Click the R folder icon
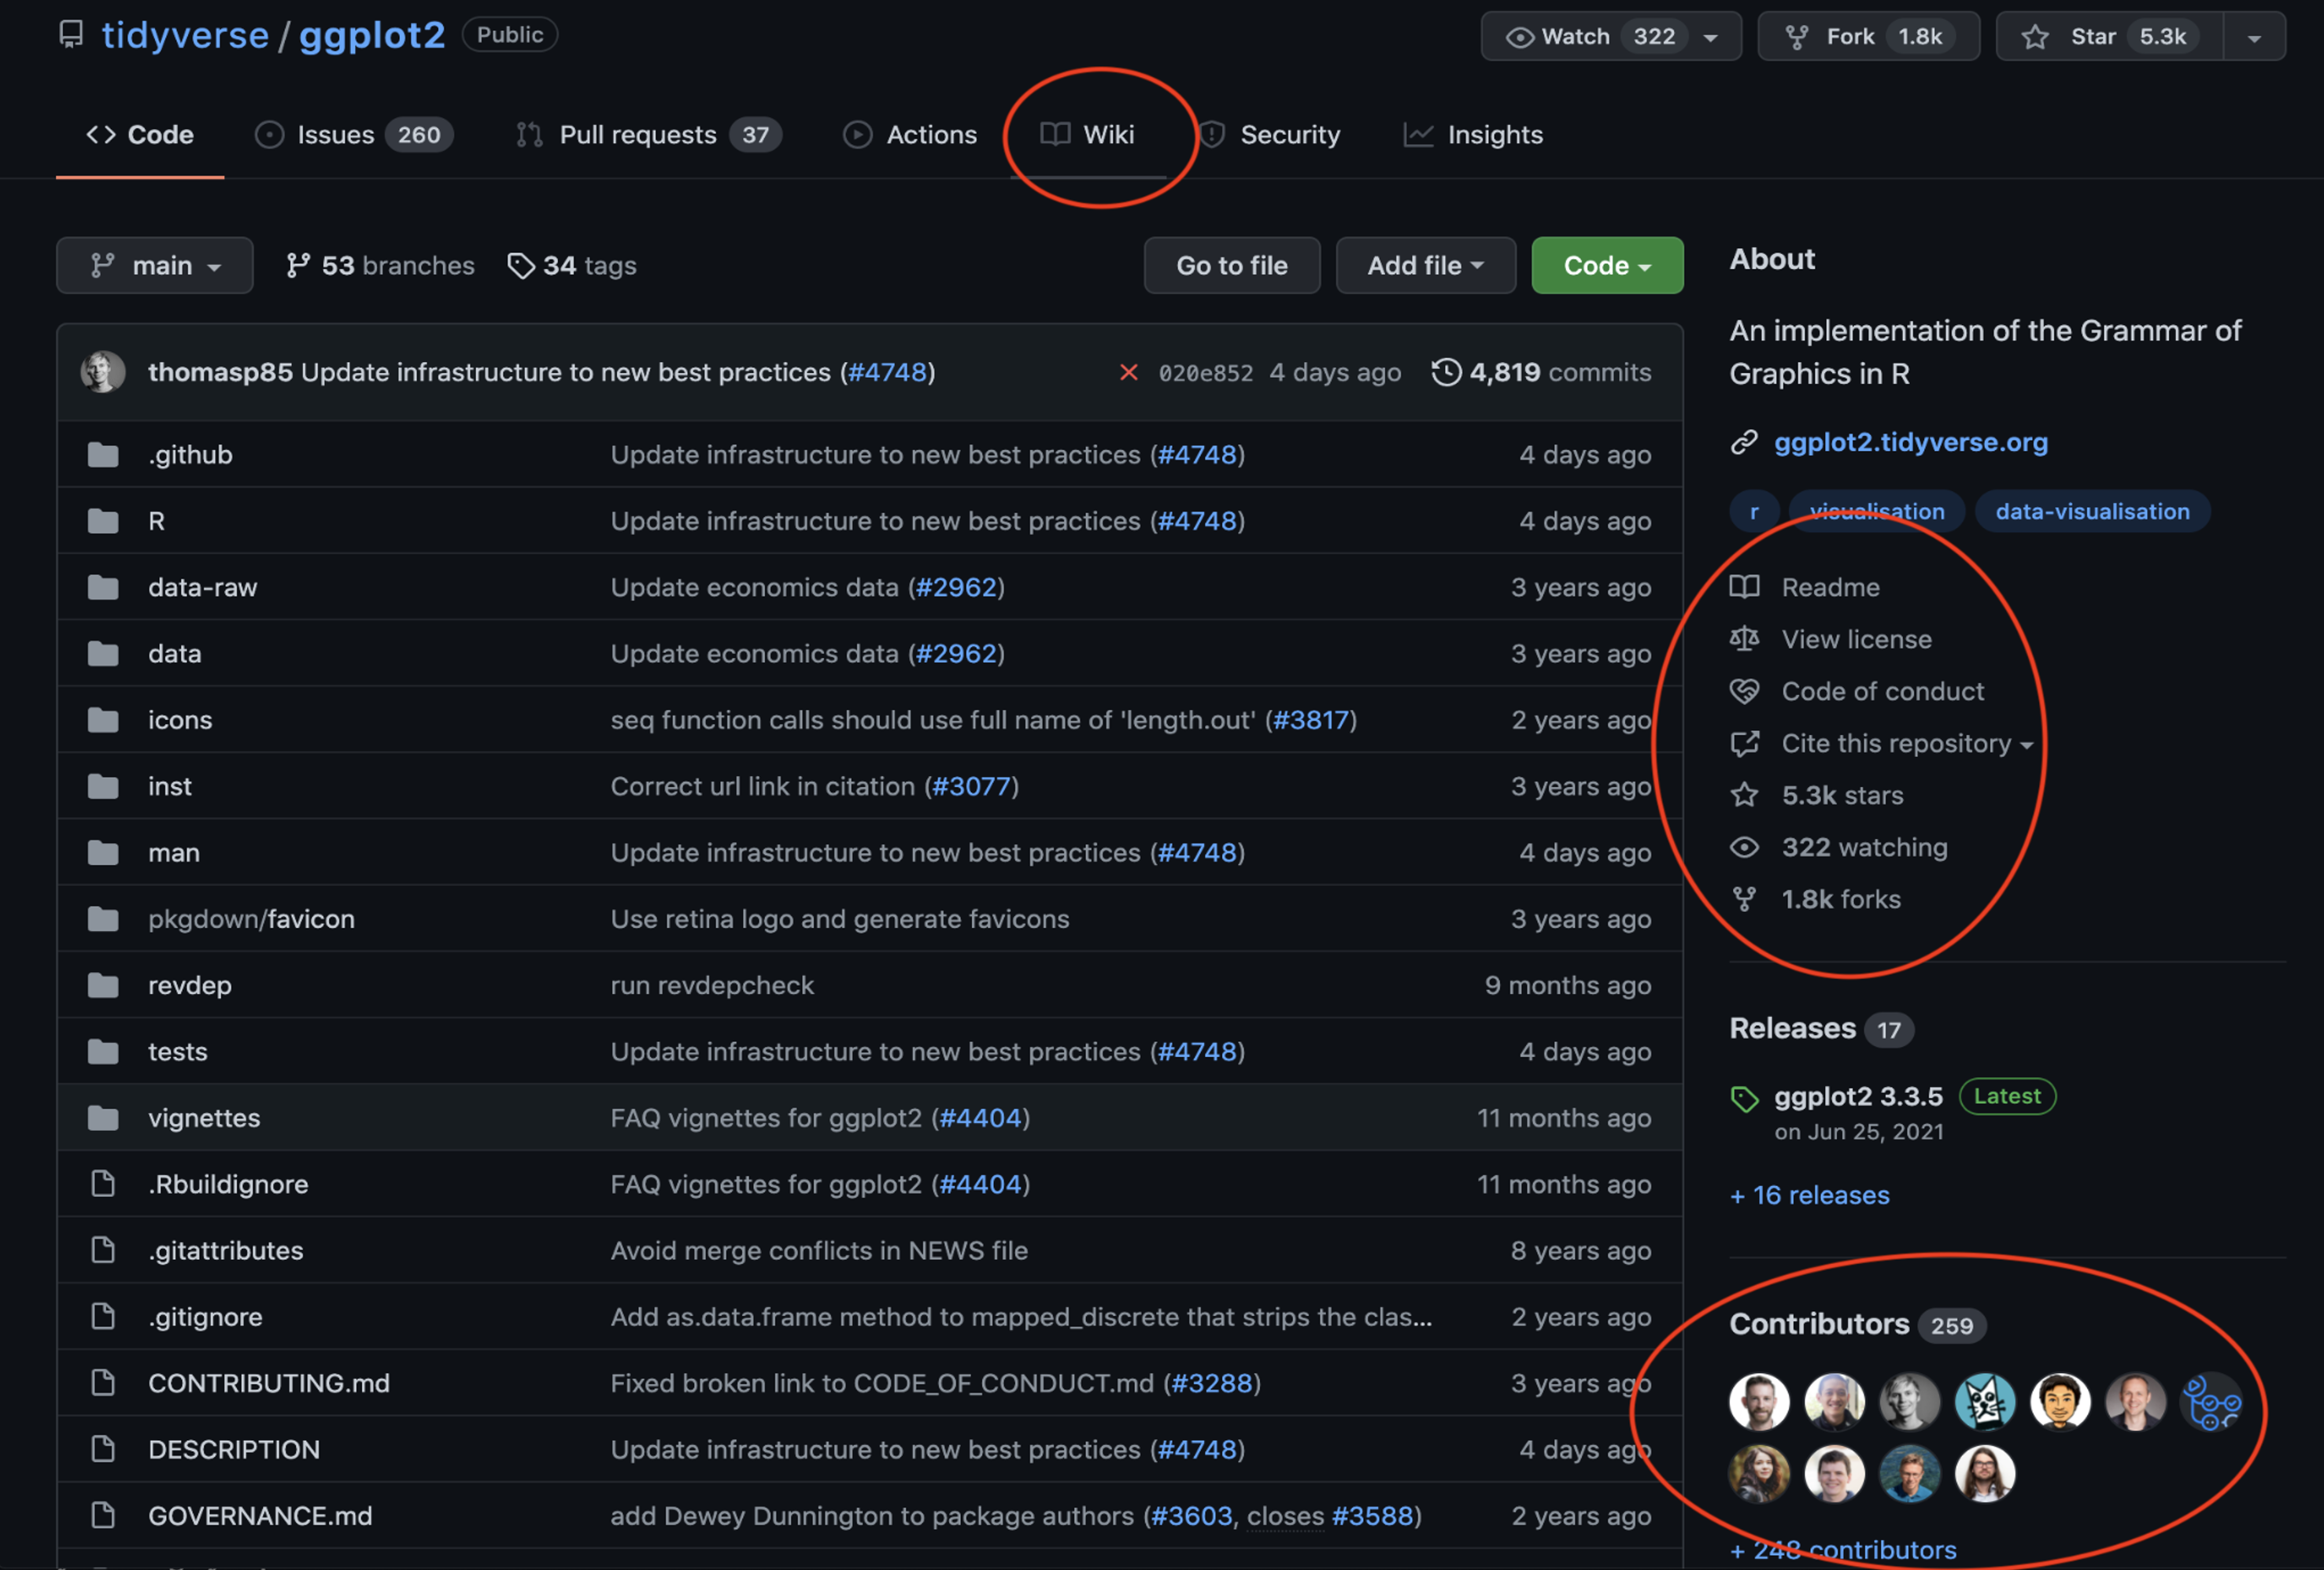Viewport: 2324px width, 1570px height. (x=102, y=521)
